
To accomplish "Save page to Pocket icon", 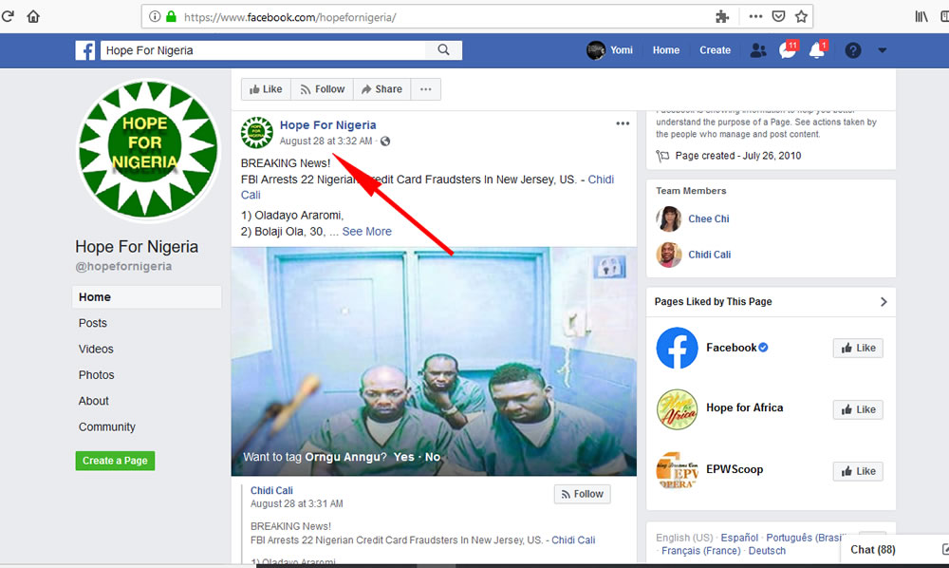I will (x=778, y=17).
